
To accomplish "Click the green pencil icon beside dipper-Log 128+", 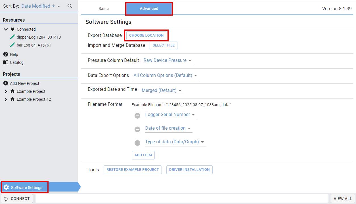I will click(12, 37).
